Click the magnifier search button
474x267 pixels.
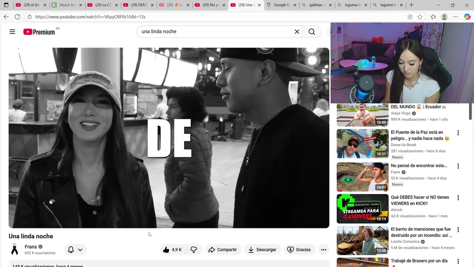(312, 32)
